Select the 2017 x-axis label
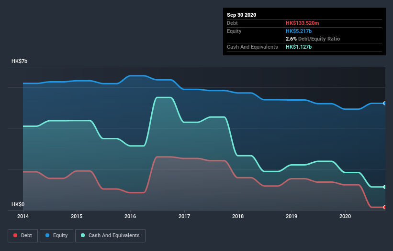The width and height of the screenshot is (393, 251). pyautogui.click(x=184, y=216)
